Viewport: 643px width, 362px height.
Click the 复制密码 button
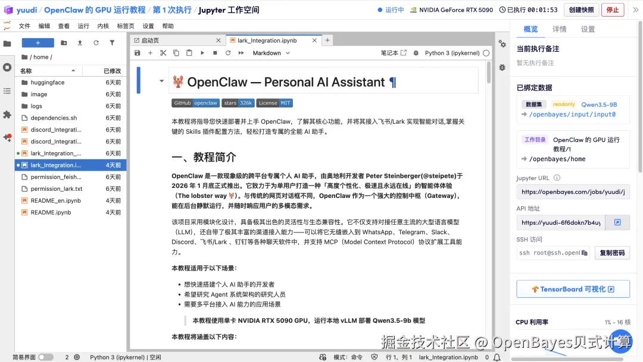612,253
